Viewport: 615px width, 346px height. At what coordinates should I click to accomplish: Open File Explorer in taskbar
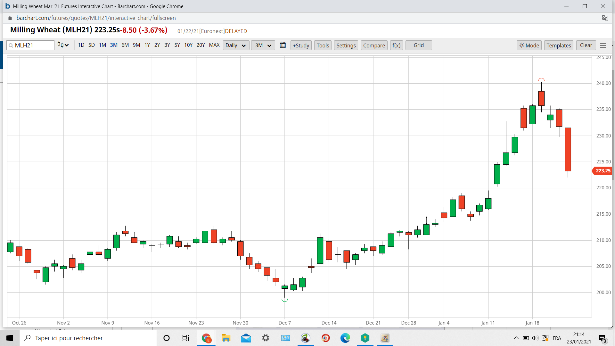pos(226,338)
